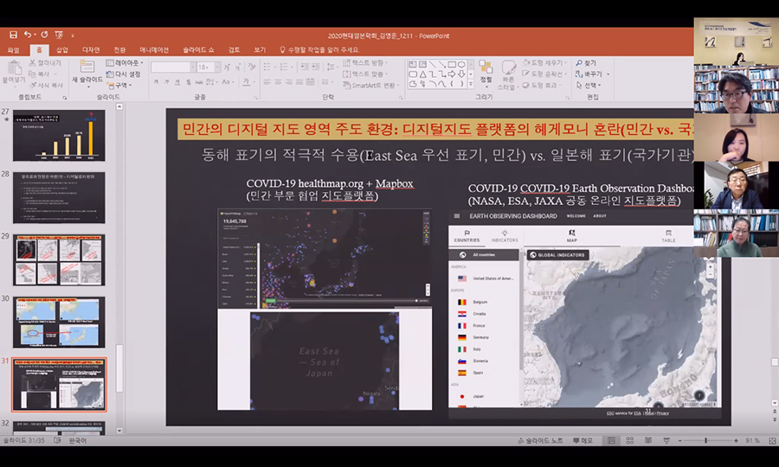Align text right
Image resolution: width=779 pixels, height=467 pixels.
click(x=288, y=82)
